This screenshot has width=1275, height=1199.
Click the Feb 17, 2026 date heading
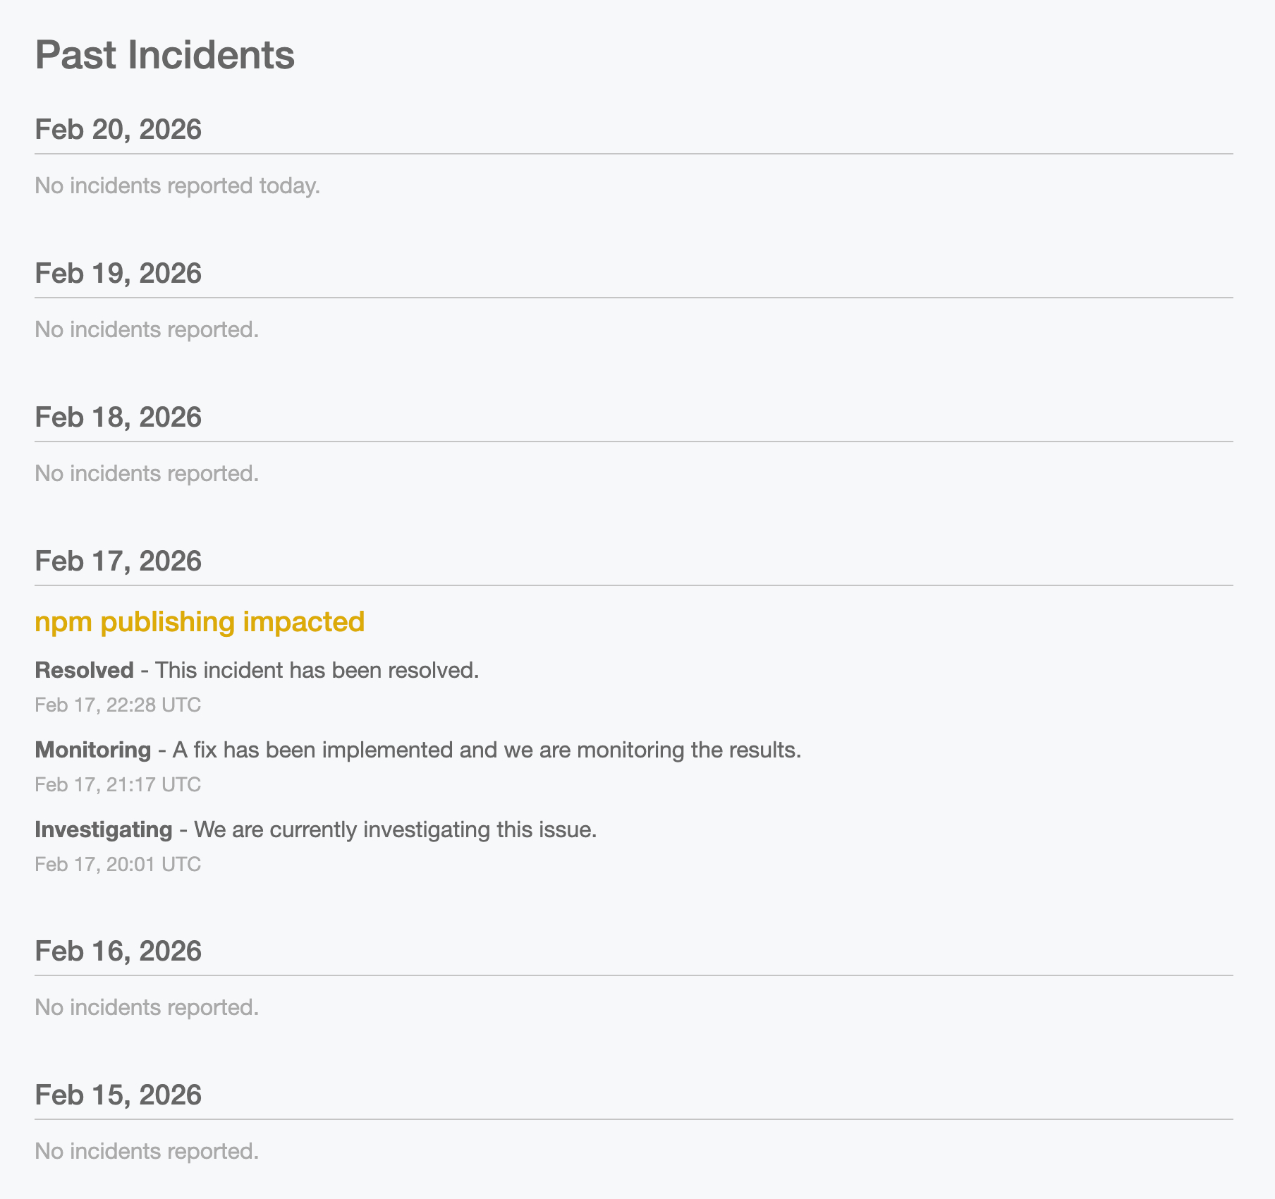click(x=118, y=561)
